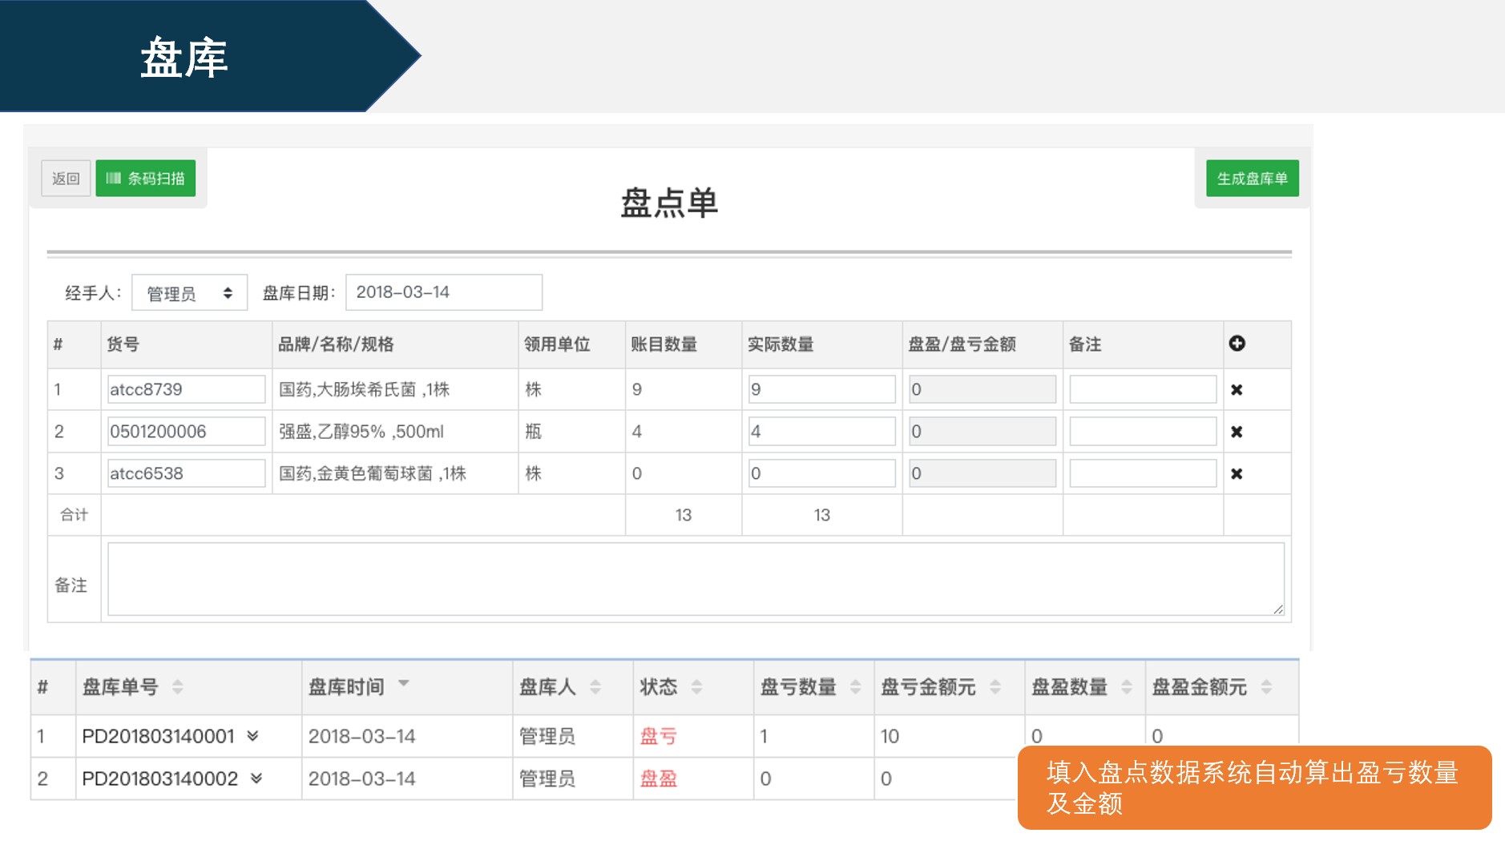Click the product name 国药,大肠埃希氏菌 ,1株
This screenshot has width=1505, height=857.
pyautogui.click(x=364, y=389)
